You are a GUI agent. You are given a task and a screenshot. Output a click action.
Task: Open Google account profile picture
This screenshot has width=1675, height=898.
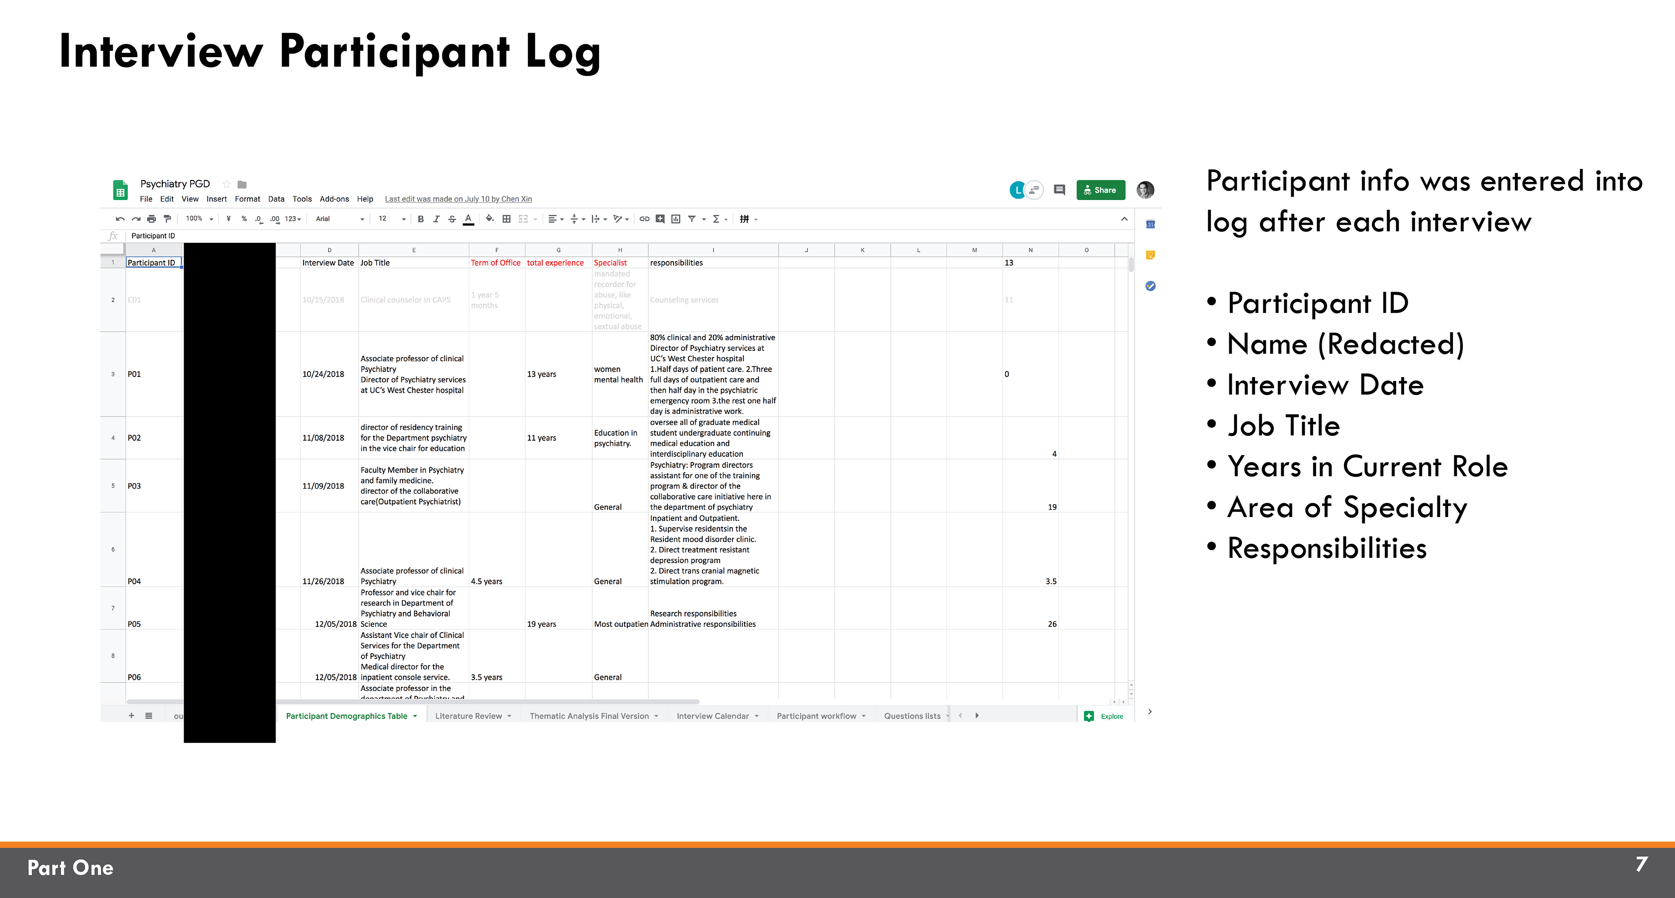1145,190
